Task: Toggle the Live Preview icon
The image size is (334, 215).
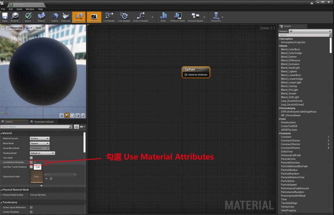Action: pyautogui.click(x=94, y=17)
